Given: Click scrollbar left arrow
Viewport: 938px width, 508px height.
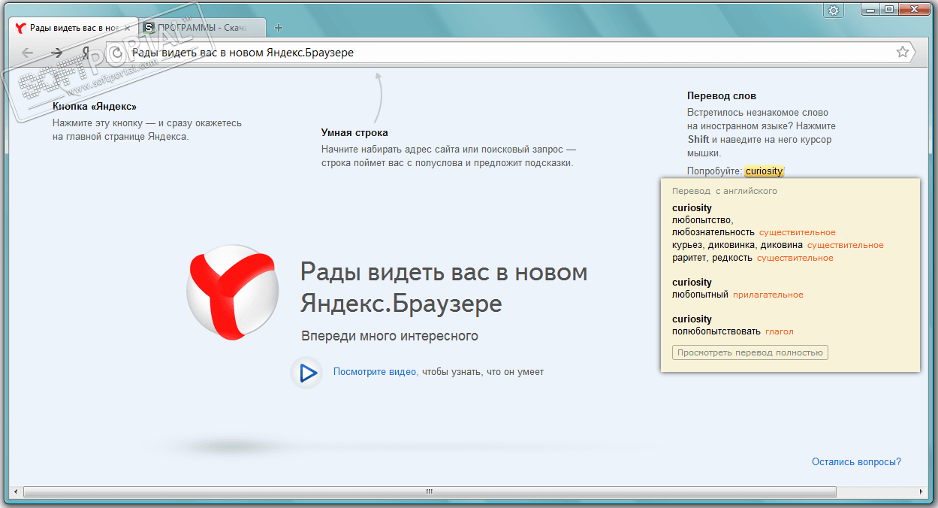Looking at the screenshot, I should coord(15,491).
